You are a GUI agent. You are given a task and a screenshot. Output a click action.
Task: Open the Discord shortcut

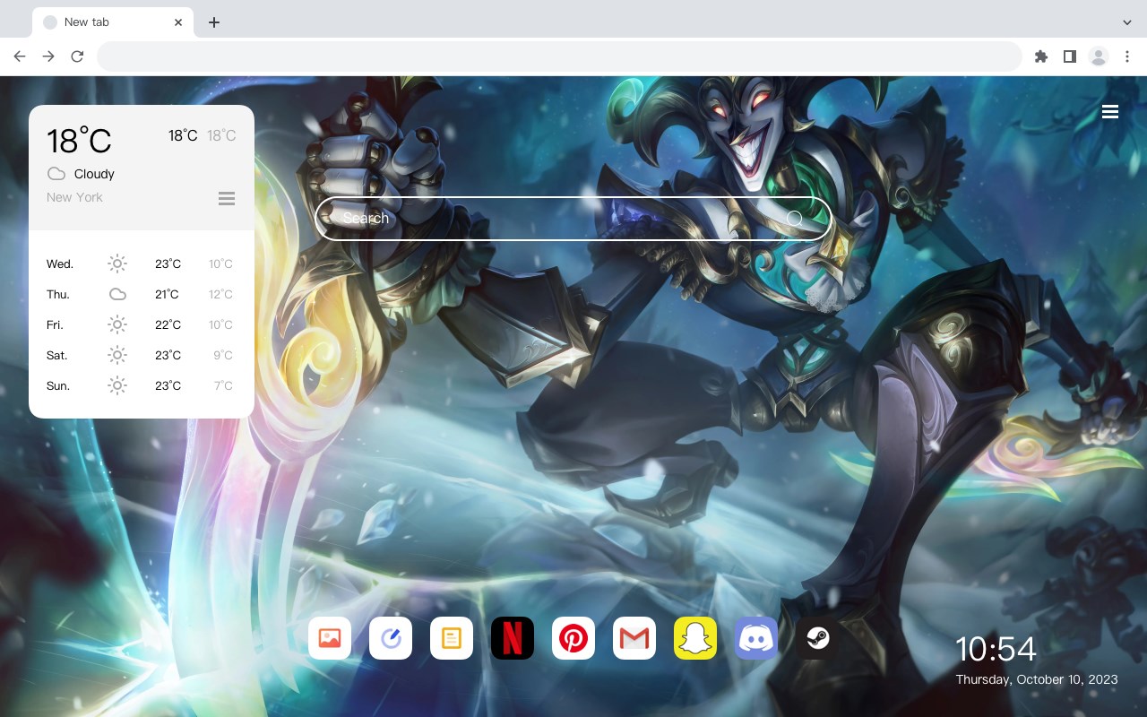[756, 638]
